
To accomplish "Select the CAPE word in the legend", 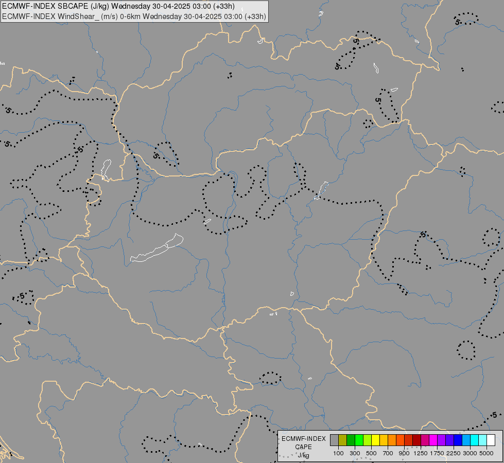I will click(x=303, y=447).
